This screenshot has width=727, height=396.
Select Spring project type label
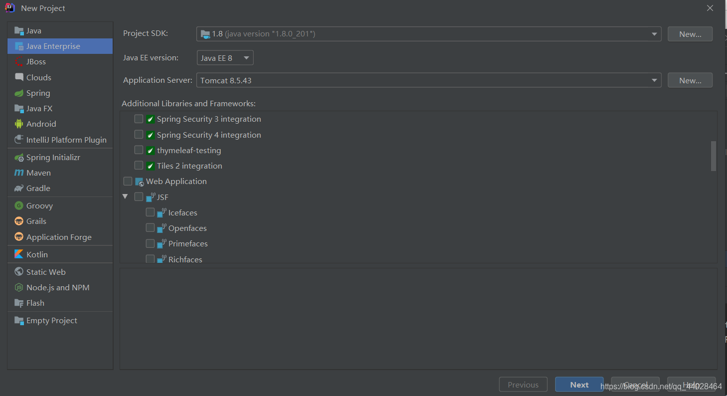coord(38,93)
